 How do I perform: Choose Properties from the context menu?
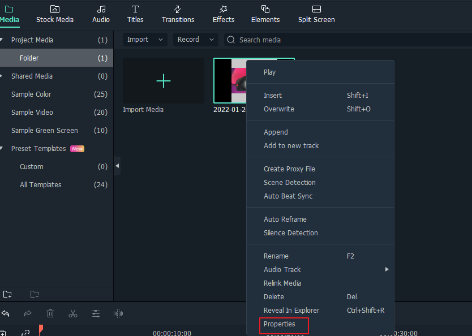(x=280, y=324)
